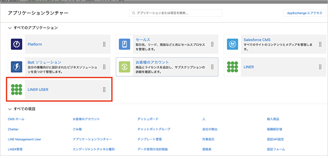Open the お客様のアカウント app title link
Screen dimensions: 328x156
(x=152, y=63)
